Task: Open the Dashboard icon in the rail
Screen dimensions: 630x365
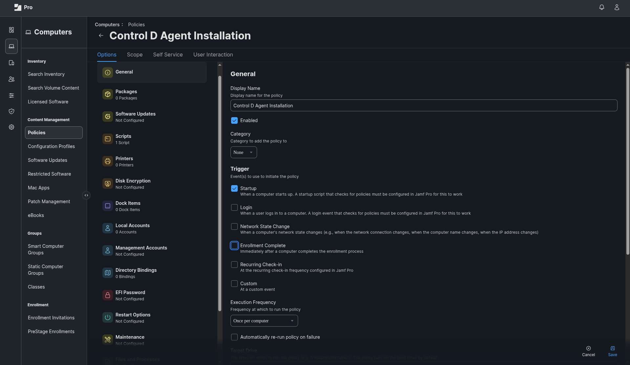Action: point(11,30)
